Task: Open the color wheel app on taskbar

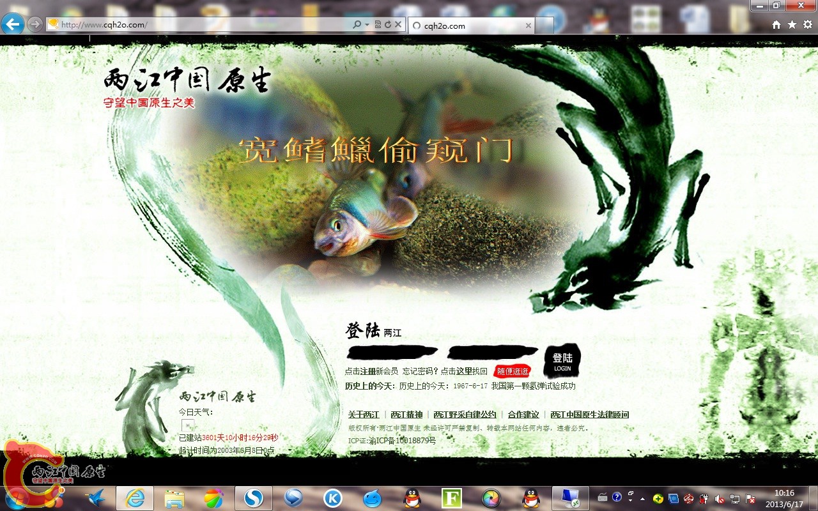Action: point(491,498)
